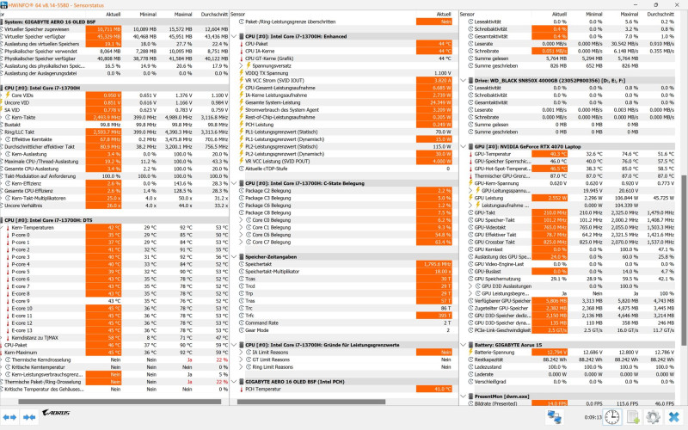Select the GPU-Hot-Spot-Temperatur row

point(571,169)
